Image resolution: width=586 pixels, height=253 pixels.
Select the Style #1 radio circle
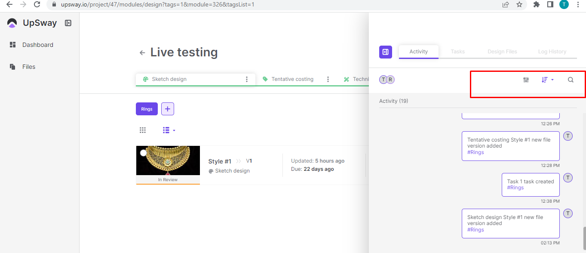tap(143, 153)
